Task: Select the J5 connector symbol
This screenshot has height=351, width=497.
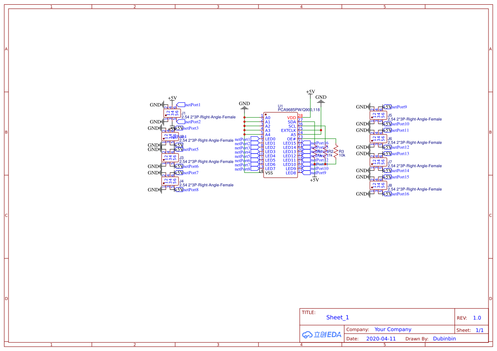Action: point(378,115)
